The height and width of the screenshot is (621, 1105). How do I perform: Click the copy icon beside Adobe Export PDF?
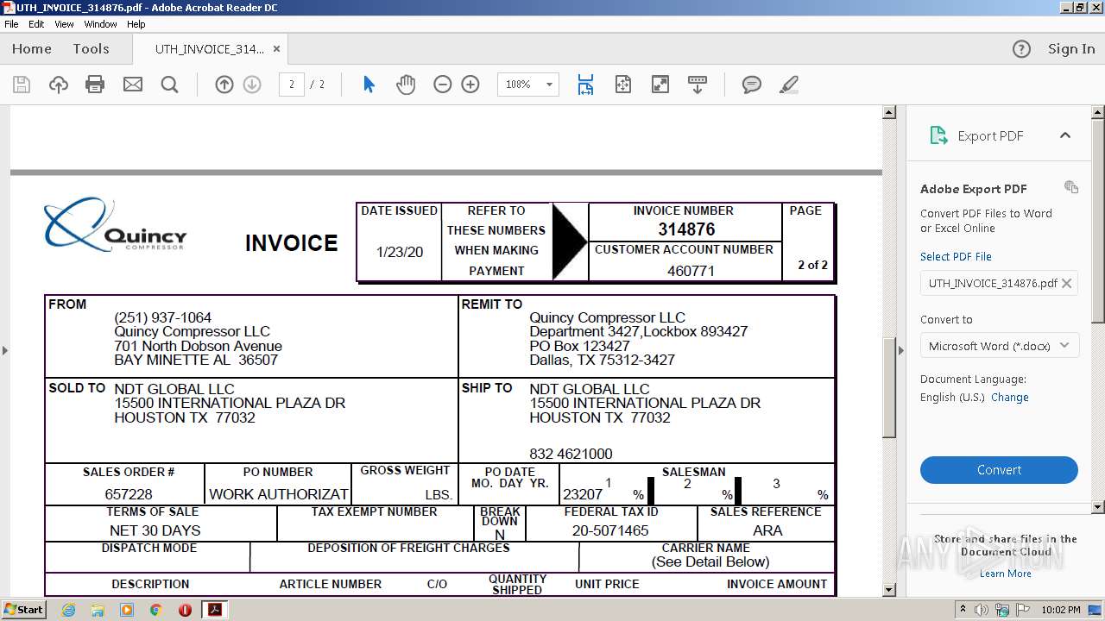pyautogui.click(x=1071, y=187)
